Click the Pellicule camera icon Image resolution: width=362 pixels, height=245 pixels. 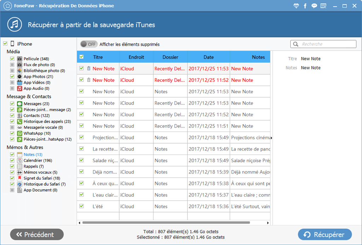click(x=20, y=59)
